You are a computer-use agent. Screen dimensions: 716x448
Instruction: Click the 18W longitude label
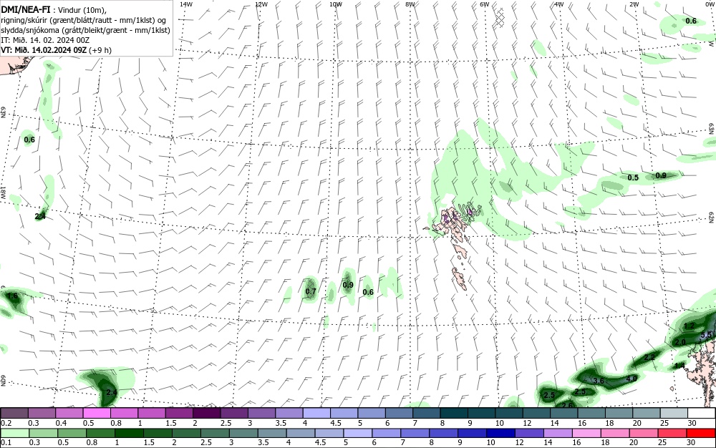(3, 192)
